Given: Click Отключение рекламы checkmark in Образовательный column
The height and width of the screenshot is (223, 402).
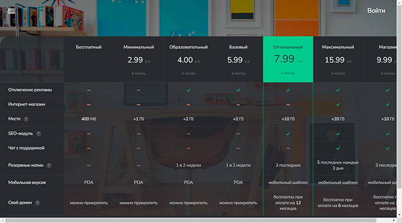Looking at the screenshot, I should (189, 90).
